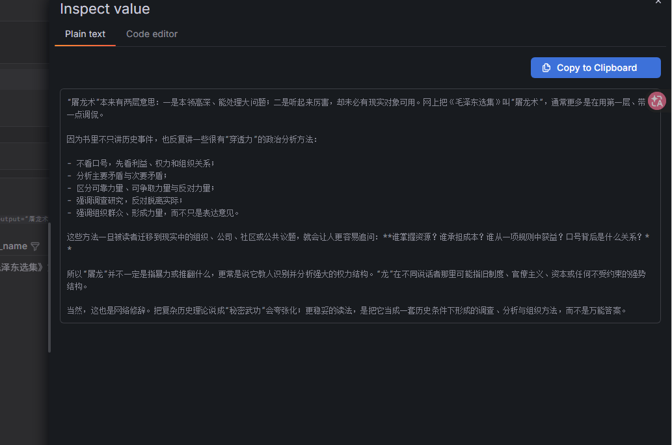Open the Code editor tab
The width and height of the screenshot is (672, 445).
coord(152,34)
